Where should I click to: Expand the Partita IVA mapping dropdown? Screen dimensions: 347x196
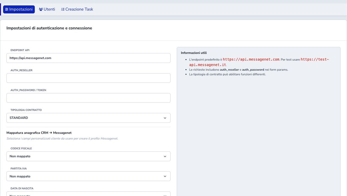(88, 176)
